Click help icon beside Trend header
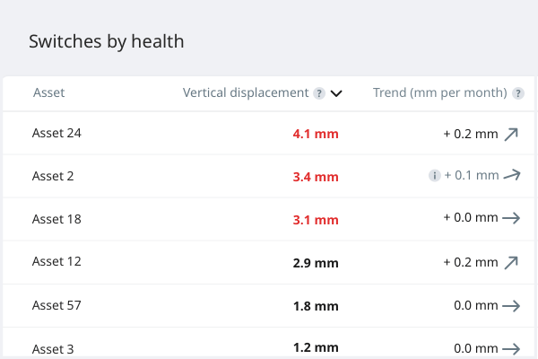Viewport: 538px width, 359px height. pos(517,93)
